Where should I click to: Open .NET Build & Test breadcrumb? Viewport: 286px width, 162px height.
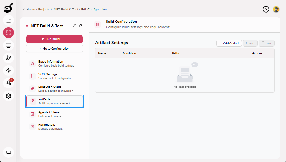(65, 9)
